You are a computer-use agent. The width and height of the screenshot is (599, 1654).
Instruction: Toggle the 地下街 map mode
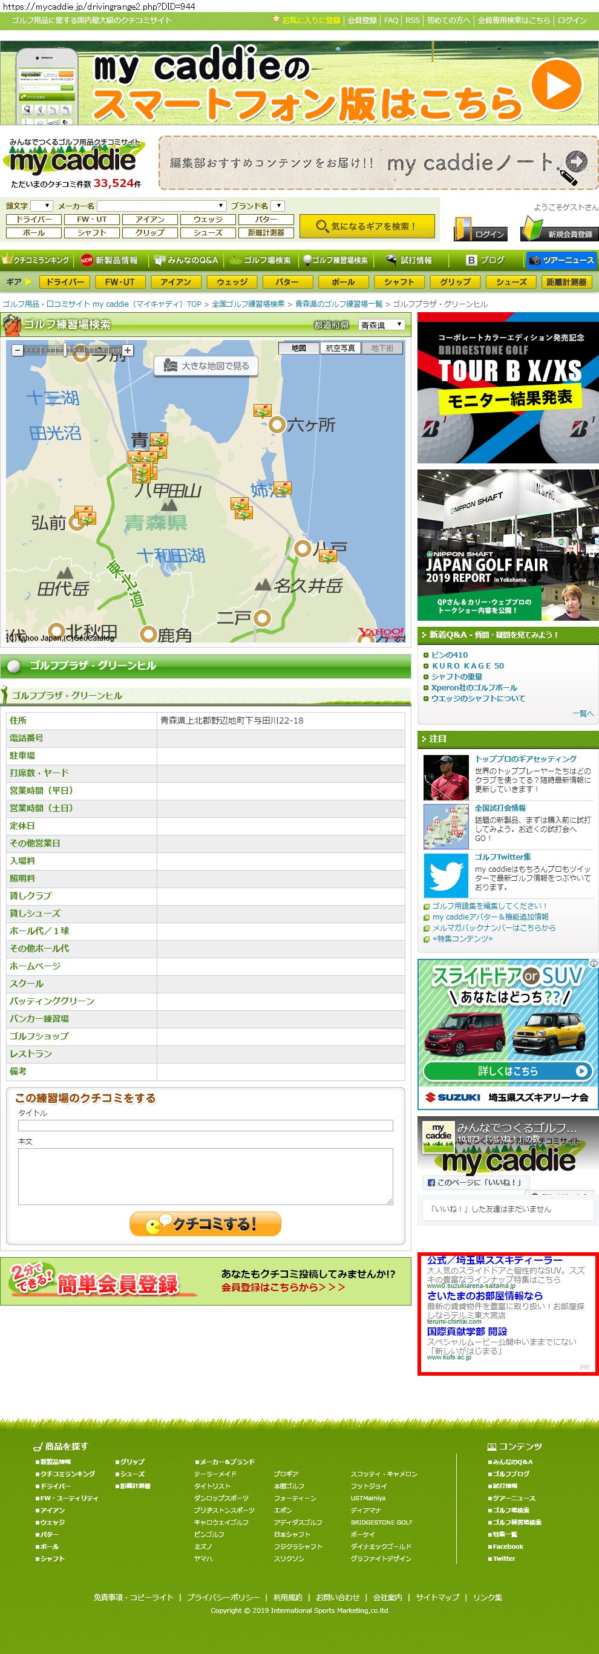point(382,348)
